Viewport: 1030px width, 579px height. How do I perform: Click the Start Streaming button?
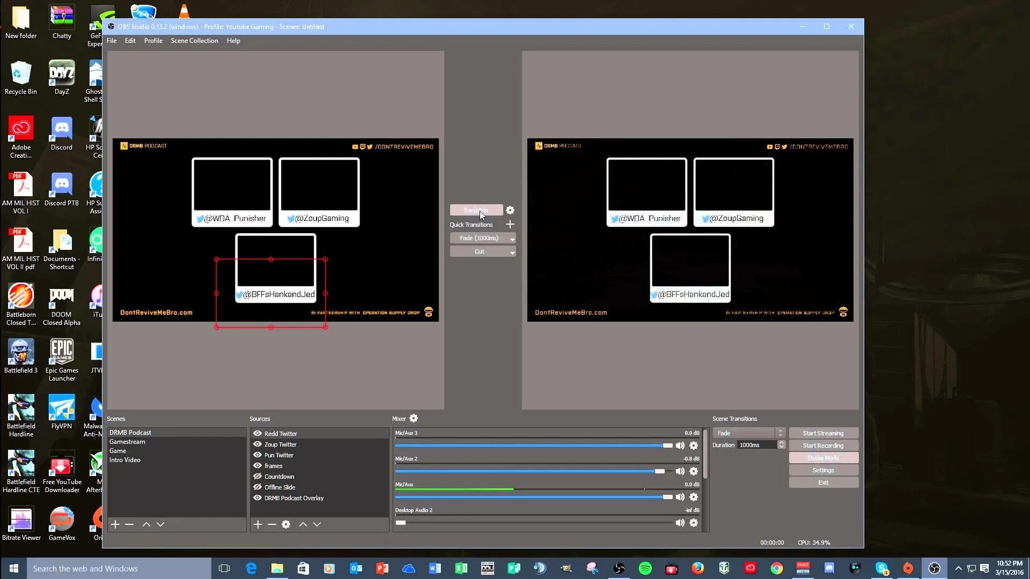point(823,433)
